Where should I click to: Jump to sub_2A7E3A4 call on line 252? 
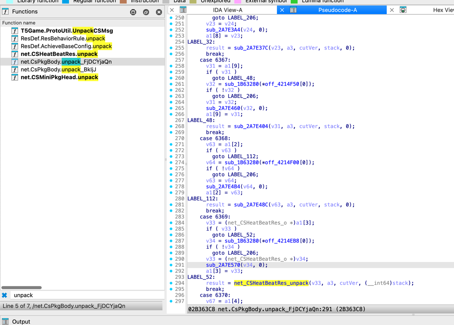(x=223, y=30)
